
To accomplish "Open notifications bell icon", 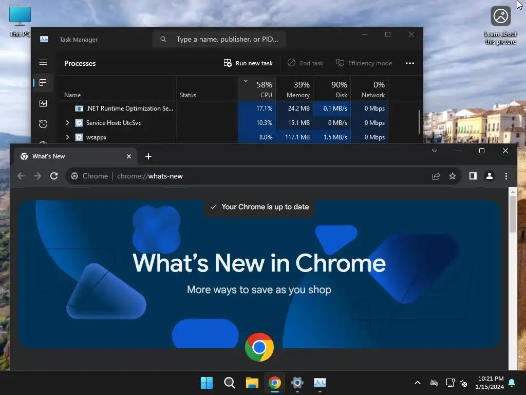I will pos(512,383).
